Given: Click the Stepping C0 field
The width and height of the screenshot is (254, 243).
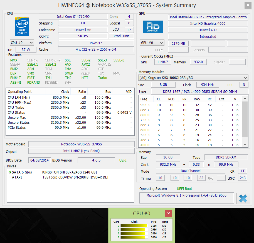Looking at the screenshot, I should (x=83, y=23).
